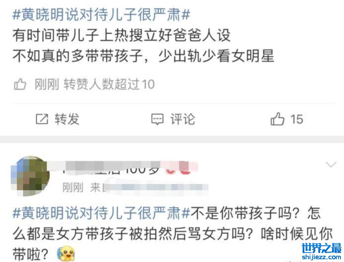
Task: Tap the small thumbs-up beside 刚刚 转赞人数超过10
Action: pos(20,84)
